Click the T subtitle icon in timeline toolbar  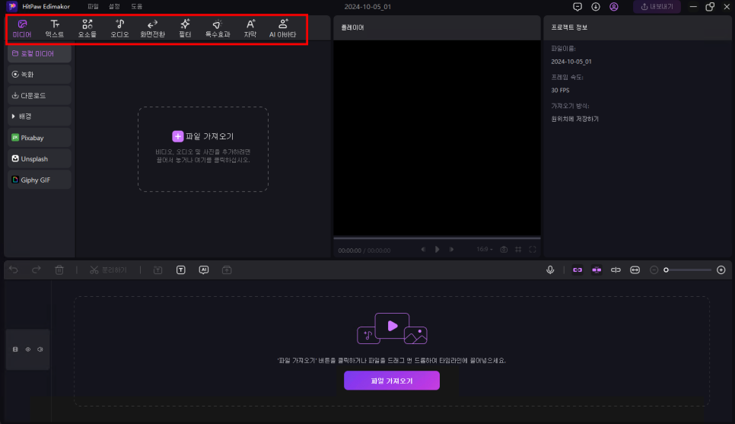(181, 270)
